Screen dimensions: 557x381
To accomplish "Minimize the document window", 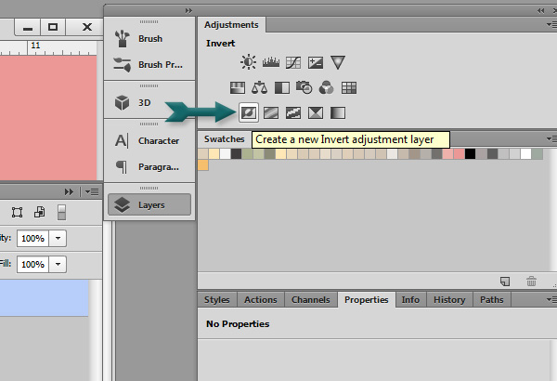I will pos(28,27).
